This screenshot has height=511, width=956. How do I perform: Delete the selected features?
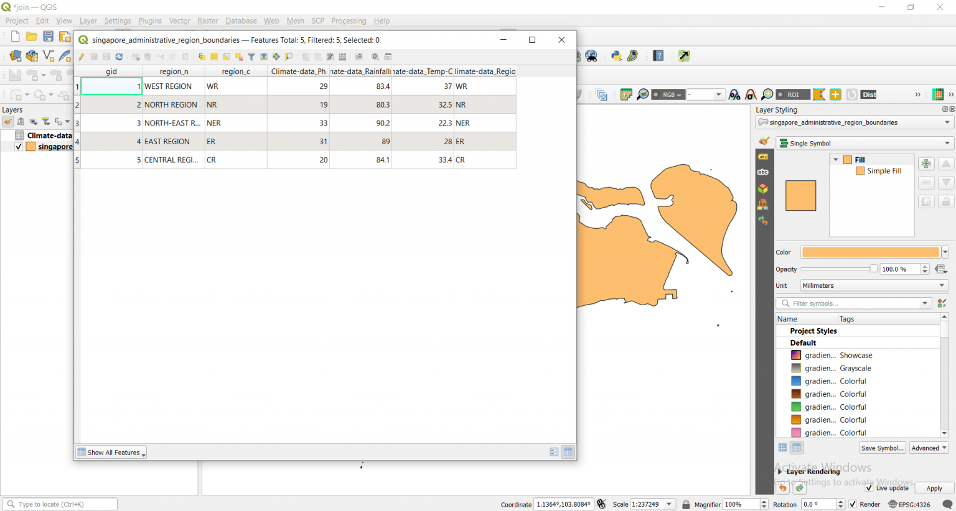[x=147, y=57]
